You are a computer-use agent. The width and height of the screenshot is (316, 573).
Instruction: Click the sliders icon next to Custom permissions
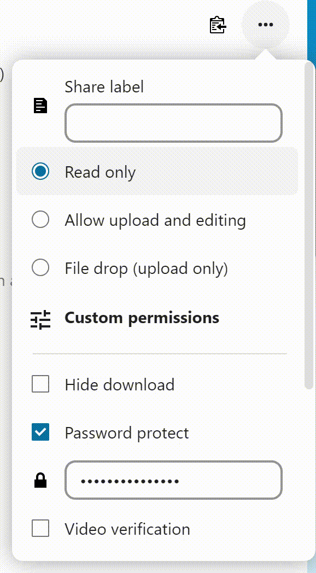pos(40,318)
